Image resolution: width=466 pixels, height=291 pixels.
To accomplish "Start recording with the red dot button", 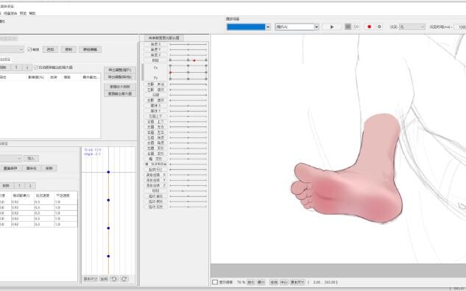I will [x=369, y=26].
